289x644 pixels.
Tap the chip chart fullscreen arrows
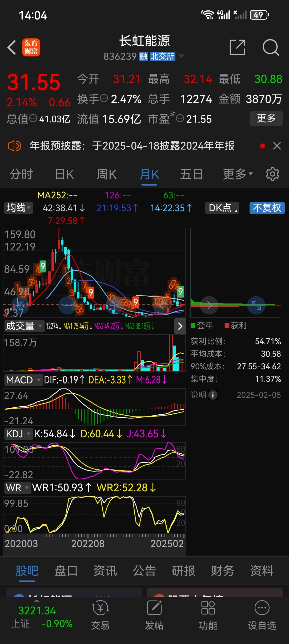pyautogui.click(x=256, y=305)
